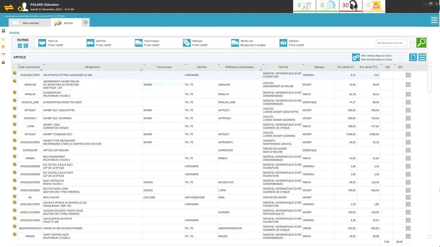
Task: Sort by Désignation column header
Action: (92, 67)
